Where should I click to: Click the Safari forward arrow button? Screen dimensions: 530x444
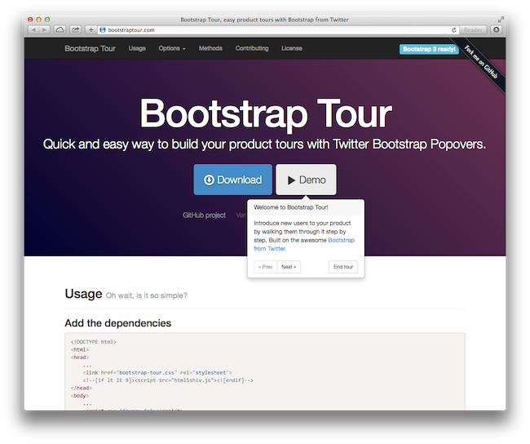coord(44,29)
